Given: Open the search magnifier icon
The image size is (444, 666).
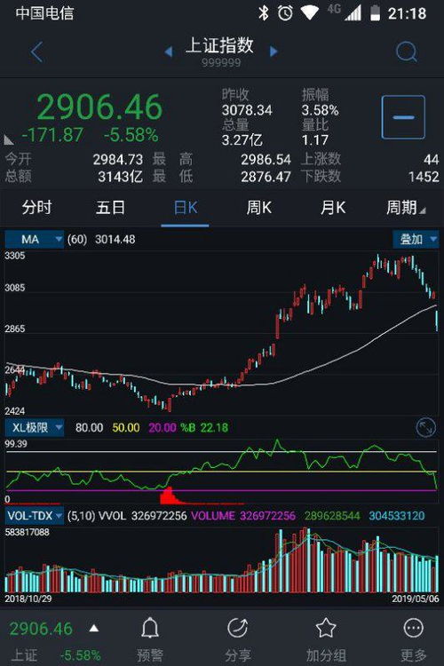Looking at the screenshot, I should pos(406,52).
